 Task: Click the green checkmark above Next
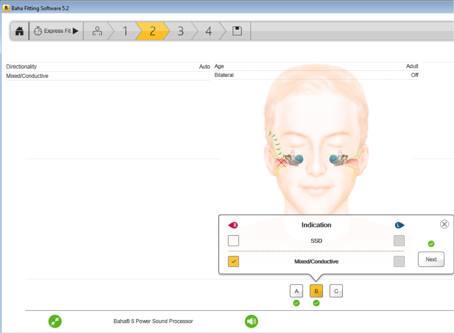click(431, 244)
